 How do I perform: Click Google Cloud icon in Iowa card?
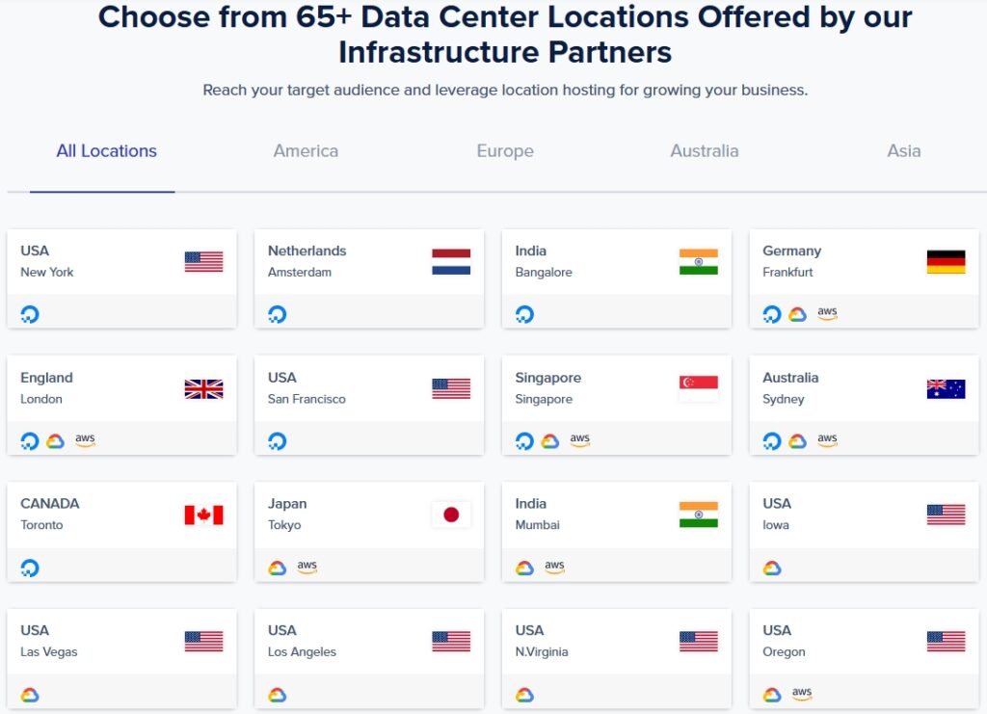point(772,568)
